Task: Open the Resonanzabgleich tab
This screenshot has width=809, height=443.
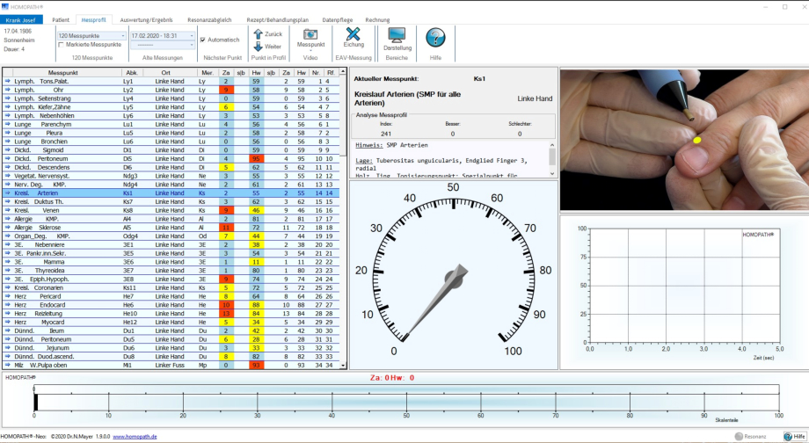Action: click(210, 19)
